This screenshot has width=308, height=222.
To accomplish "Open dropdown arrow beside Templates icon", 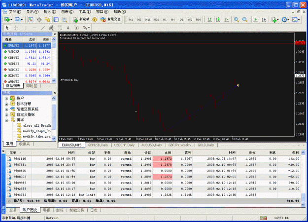I will tap(299, 20).
